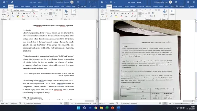Click Redo in the Doc1.docx window title bar
Viewport: 197px width, 111px height.
111,2
